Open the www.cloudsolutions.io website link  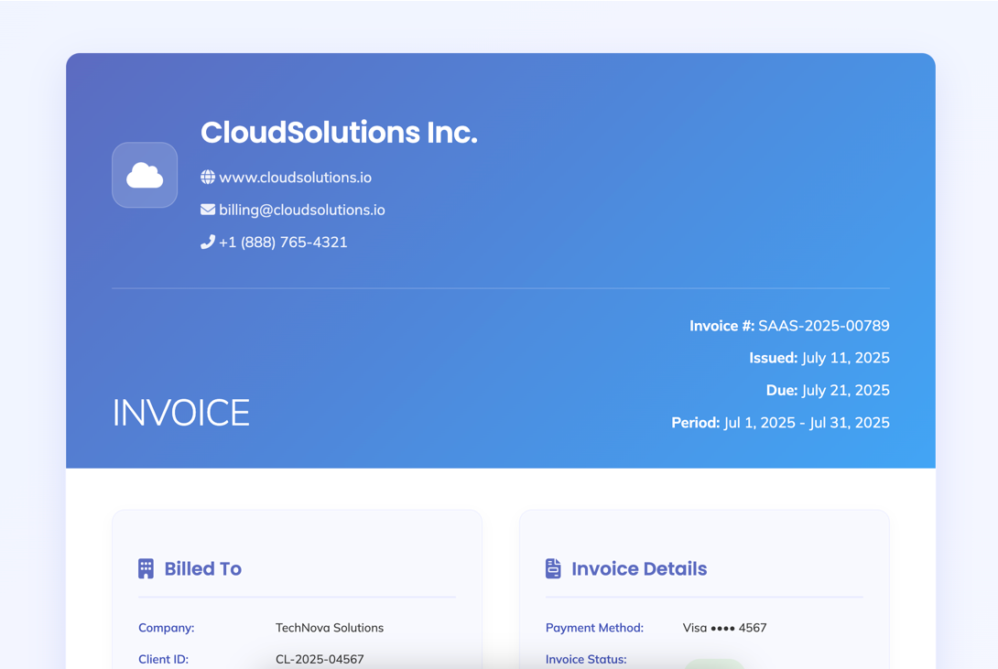(x=295, y=178)
